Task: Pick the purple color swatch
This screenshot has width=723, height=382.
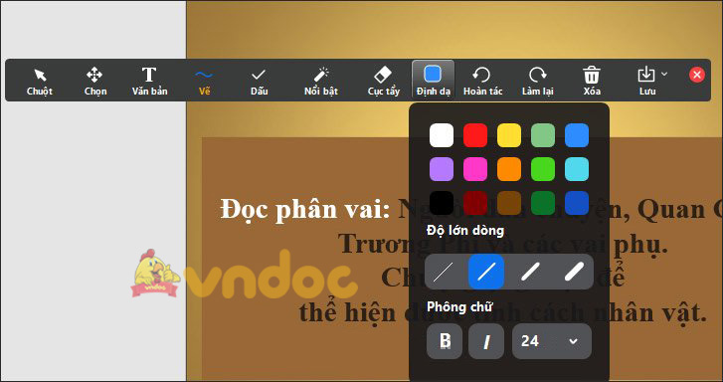Action: tap(442, 169)
